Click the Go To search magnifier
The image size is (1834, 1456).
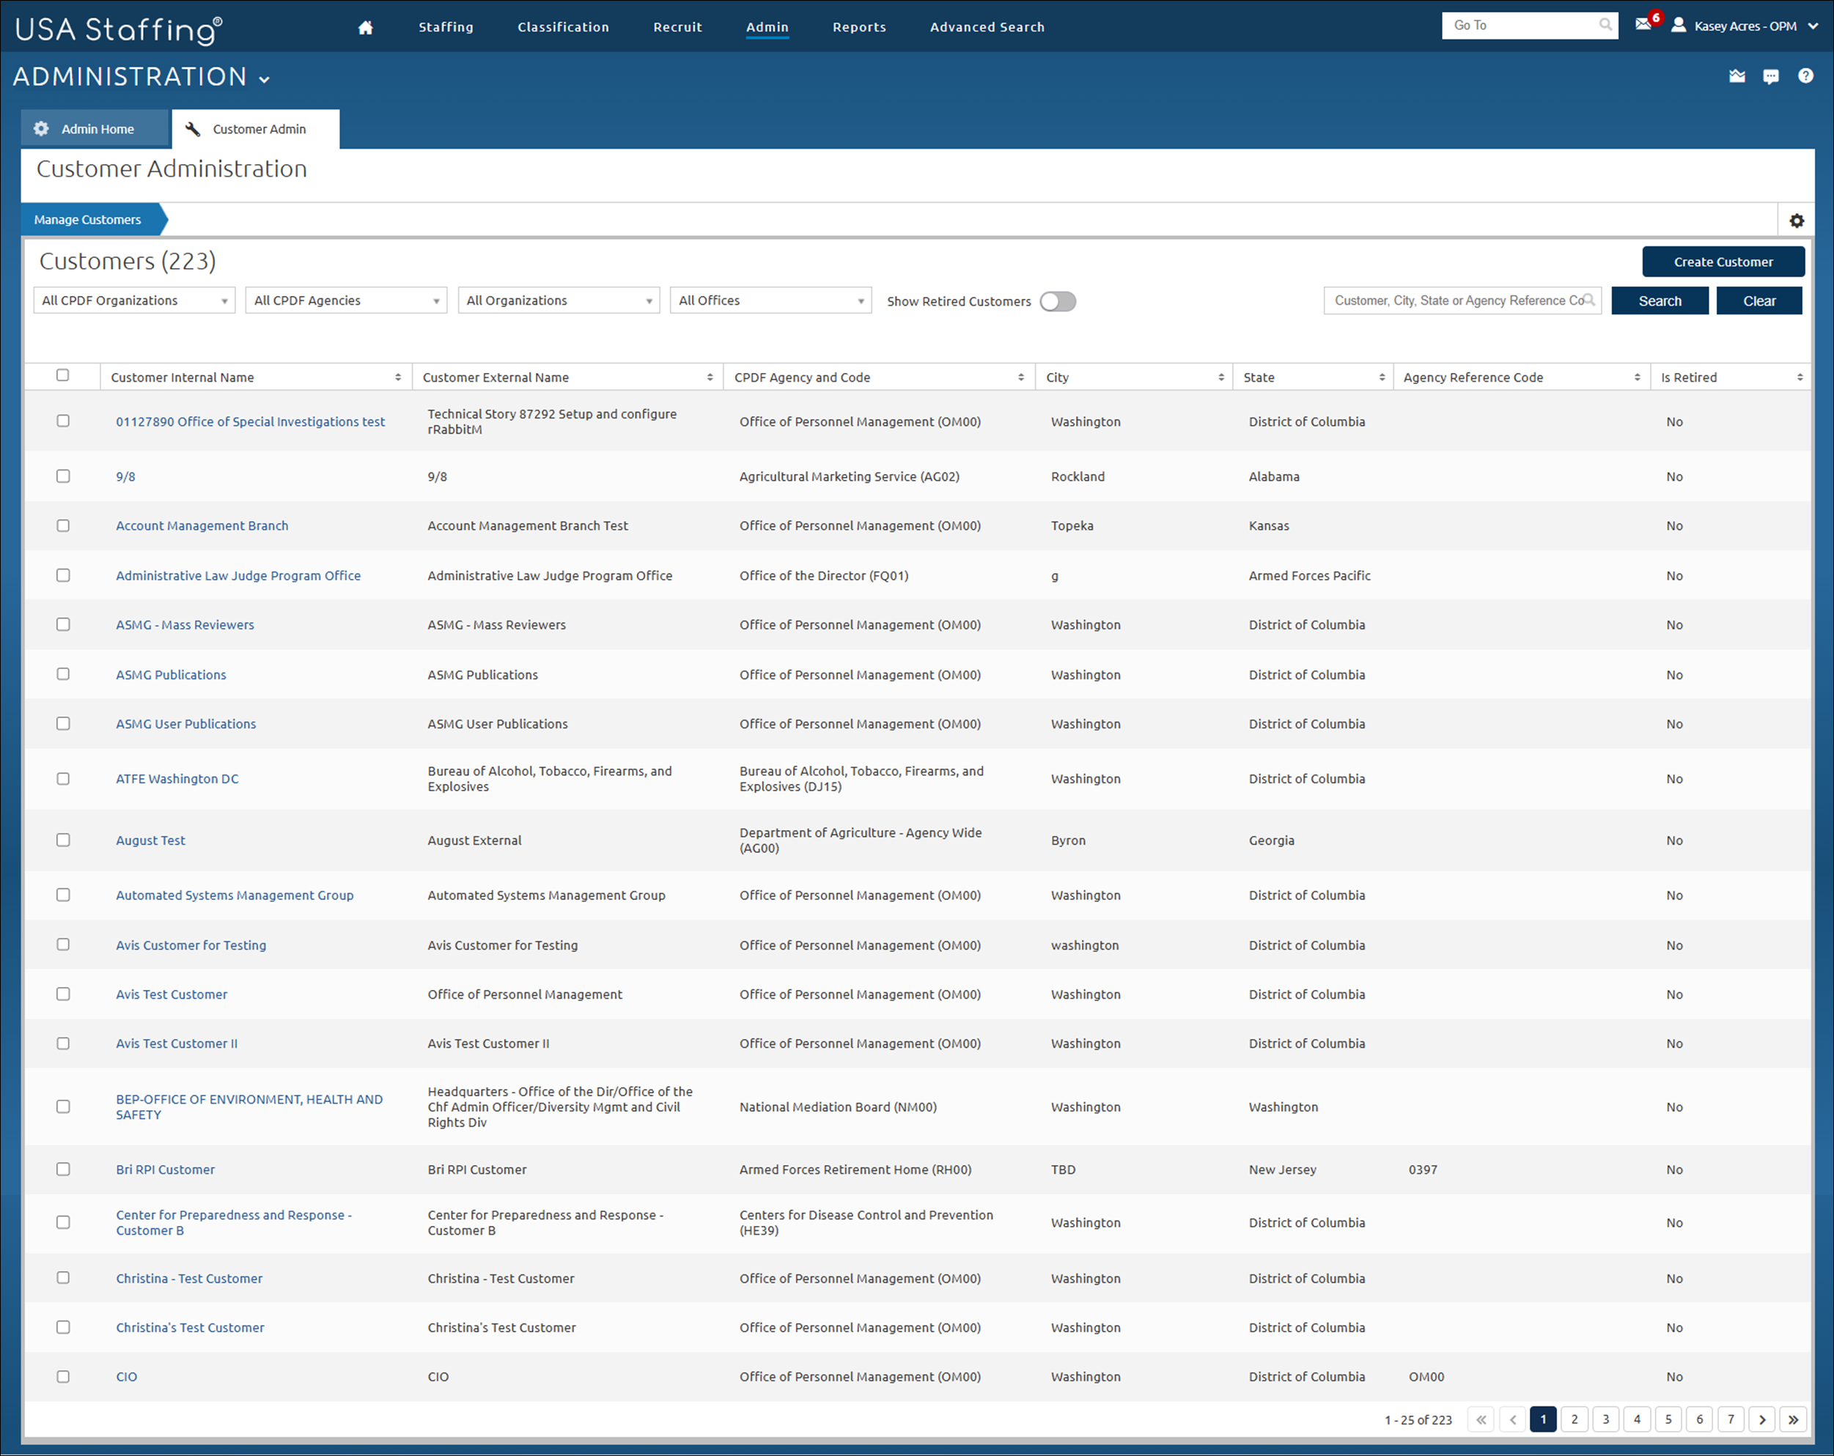pos(1605,25)
